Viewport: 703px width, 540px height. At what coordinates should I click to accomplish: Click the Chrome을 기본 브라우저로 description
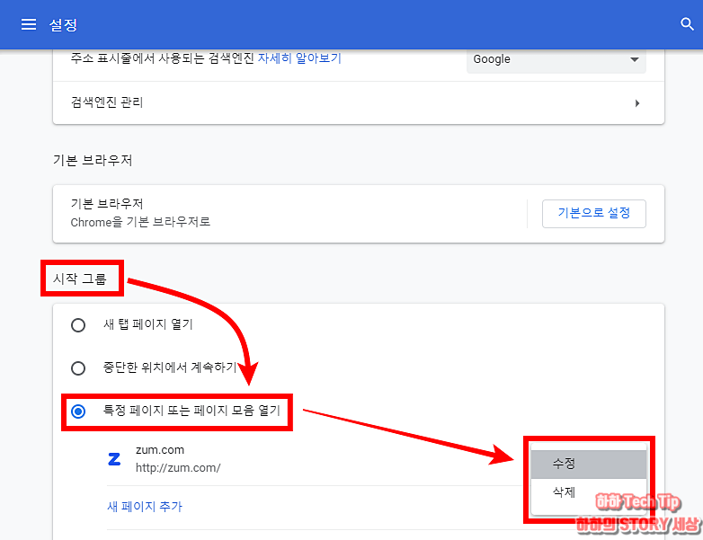tap(140, 222)
